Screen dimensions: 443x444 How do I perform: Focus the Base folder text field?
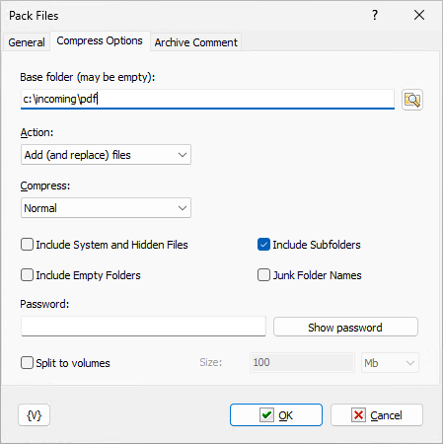tap(207, 99)
